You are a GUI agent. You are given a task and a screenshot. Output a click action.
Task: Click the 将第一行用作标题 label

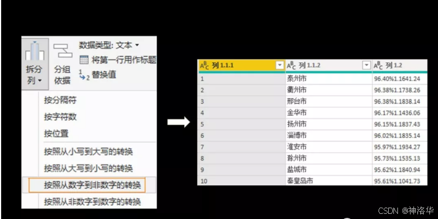click(124, 60)
